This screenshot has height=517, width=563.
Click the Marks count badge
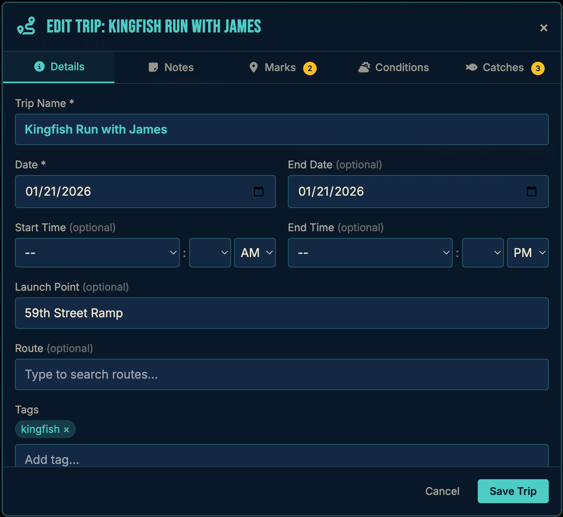click(310, 68)
